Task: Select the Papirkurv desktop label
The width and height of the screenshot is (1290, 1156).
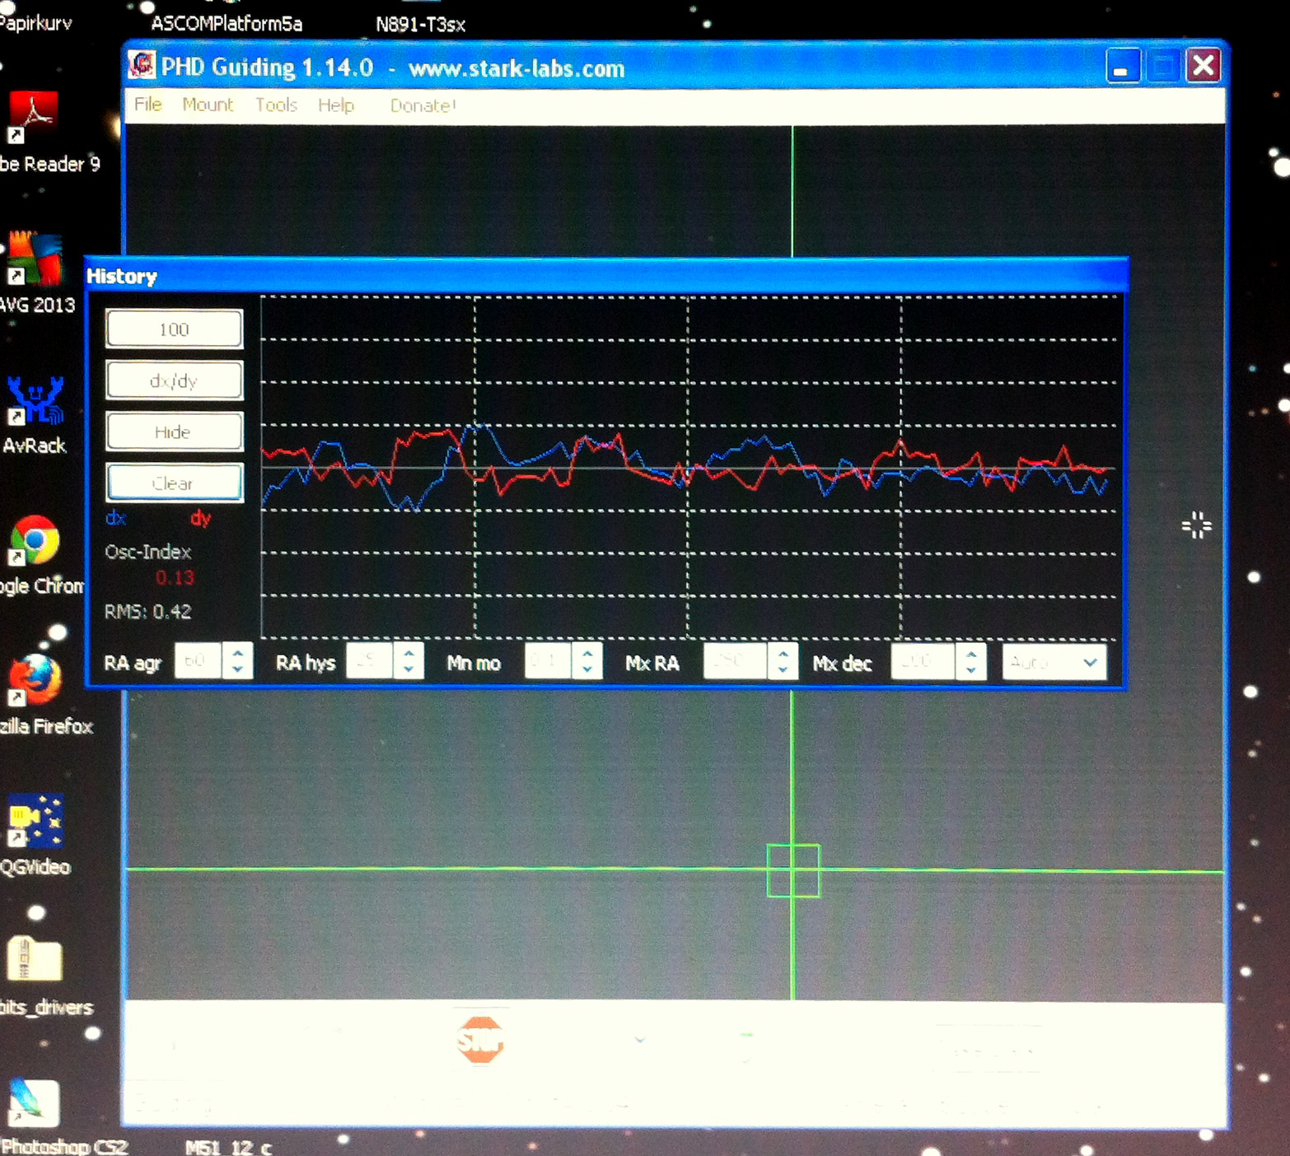Action: point(35,23)
